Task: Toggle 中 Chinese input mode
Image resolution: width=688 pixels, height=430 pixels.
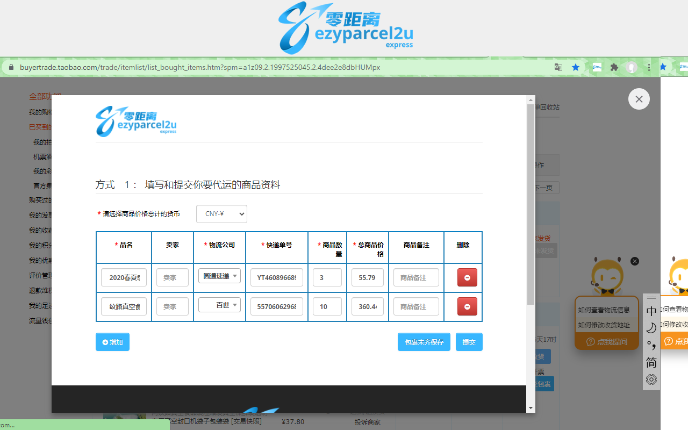Action: (651, 311)
